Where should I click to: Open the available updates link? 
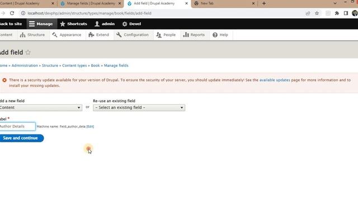(275, 80)
